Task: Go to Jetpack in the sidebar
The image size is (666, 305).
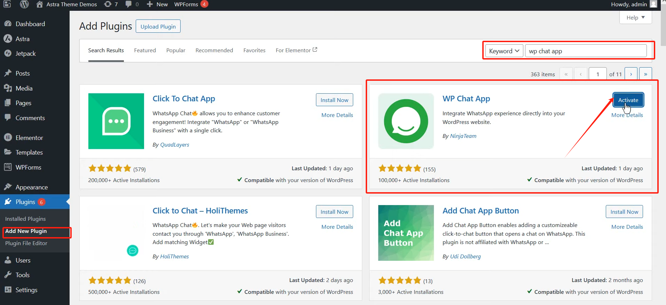Action: (x=25, y=54)
